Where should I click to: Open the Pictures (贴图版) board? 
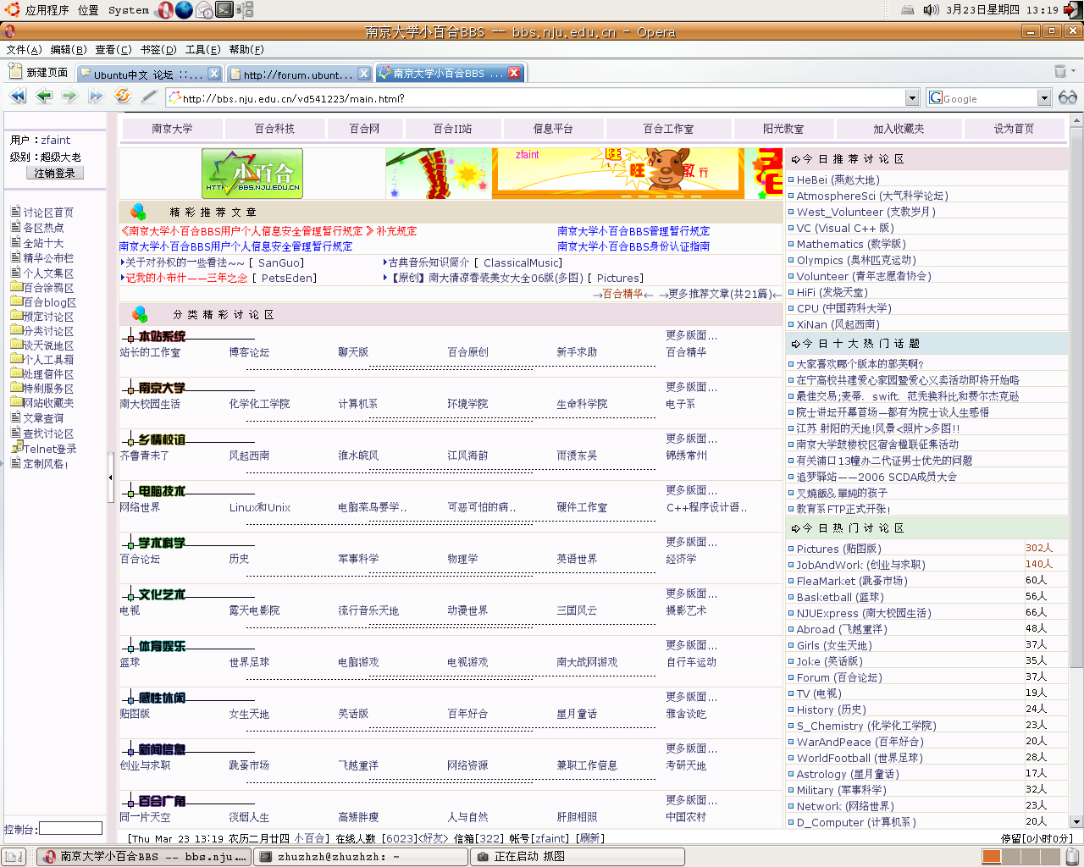tap(838, 549)
